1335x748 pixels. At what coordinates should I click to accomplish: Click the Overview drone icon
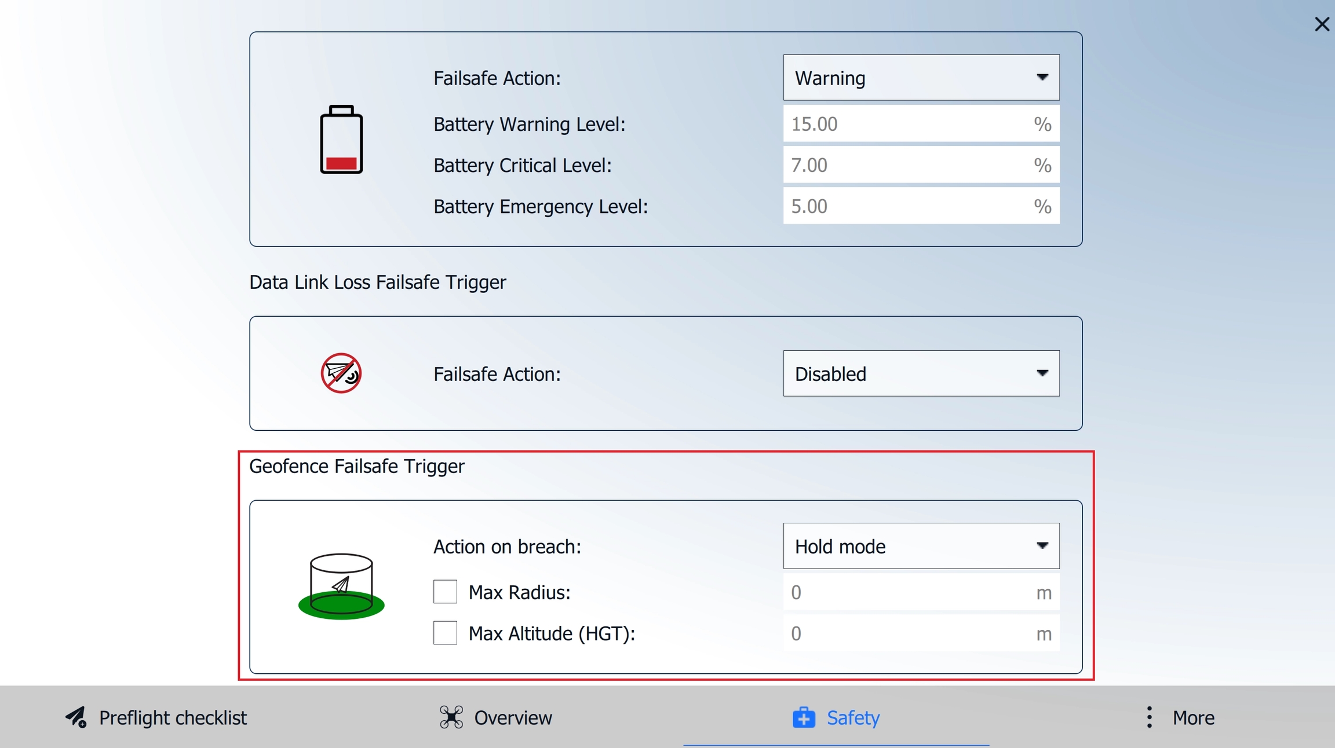451,717
